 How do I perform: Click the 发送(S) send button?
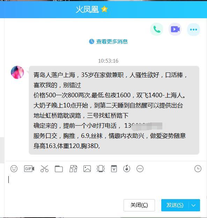tap(175, 205)
